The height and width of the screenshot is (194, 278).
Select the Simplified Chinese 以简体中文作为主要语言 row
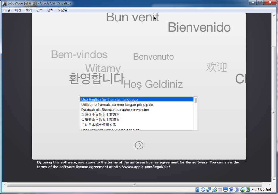click(x=137, y=115)
